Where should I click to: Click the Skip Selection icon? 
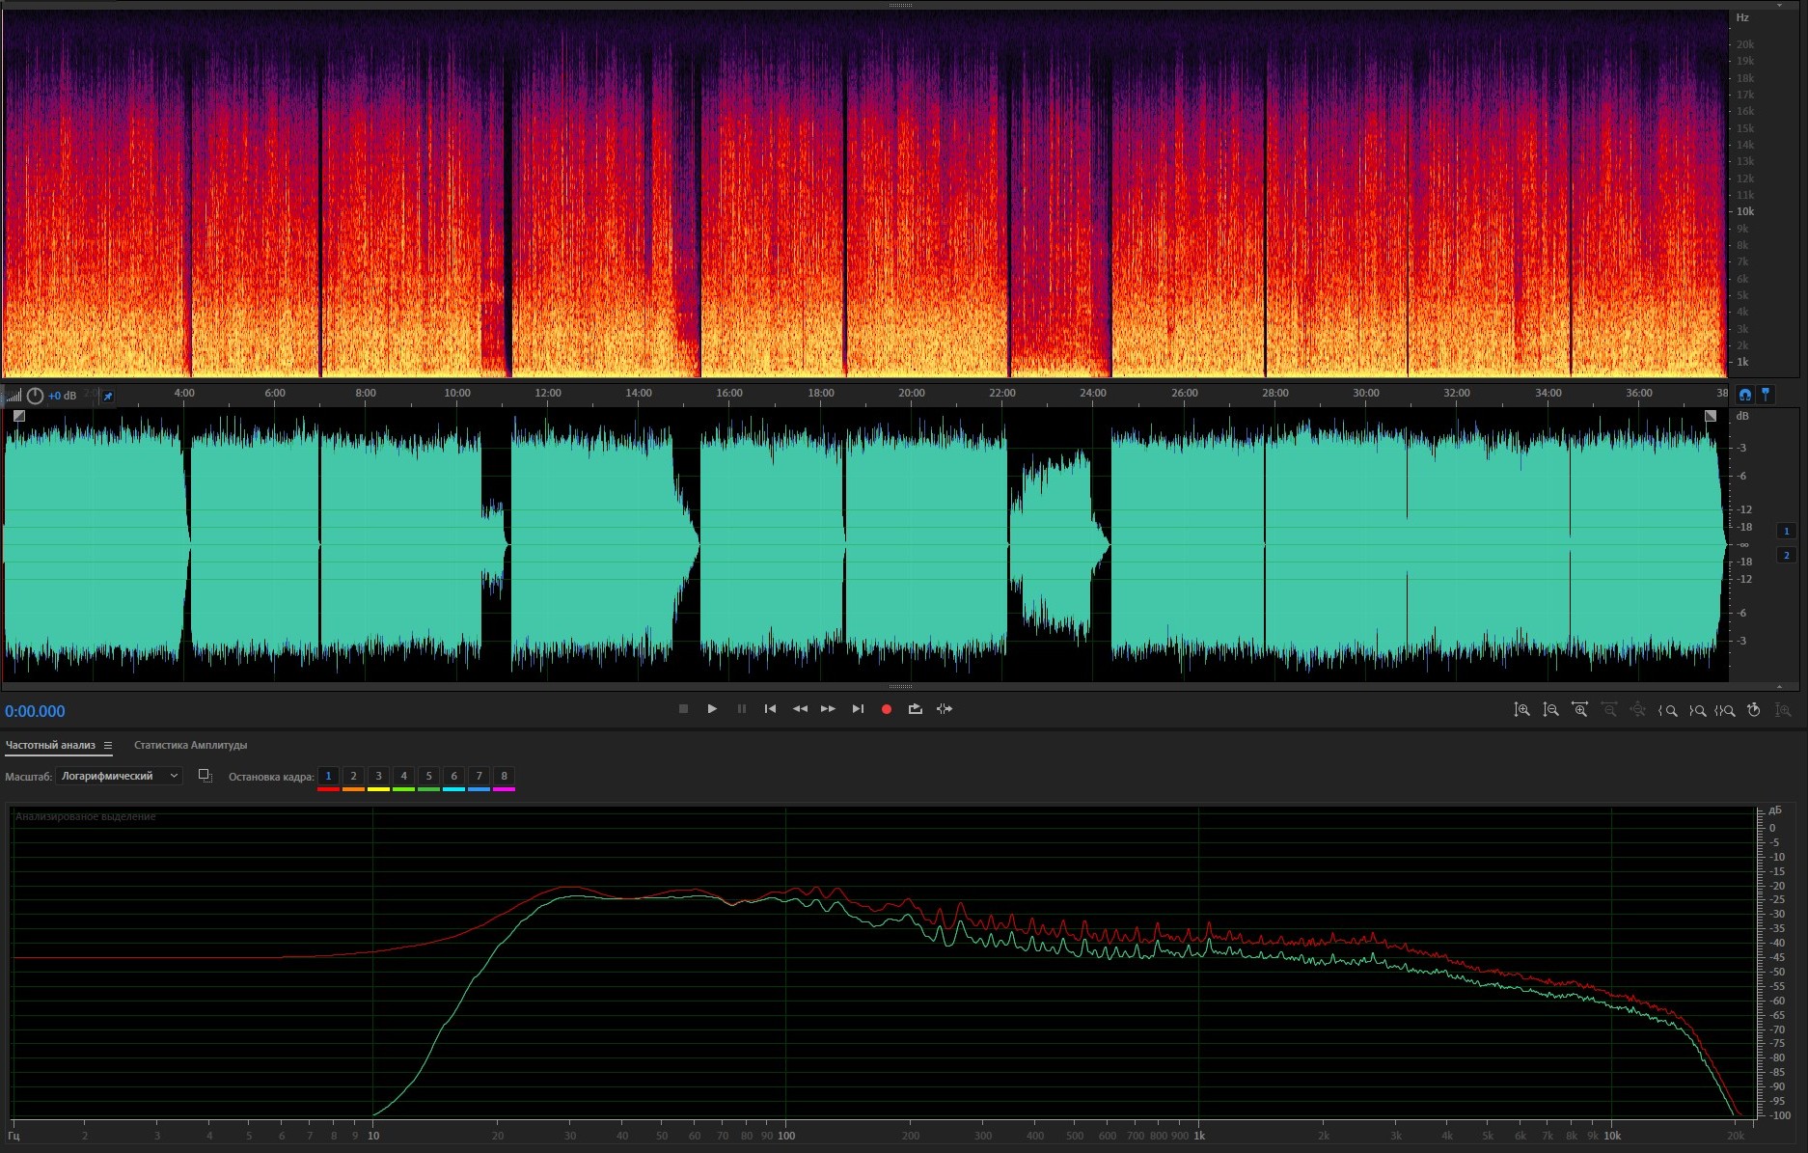click(945, 709)
